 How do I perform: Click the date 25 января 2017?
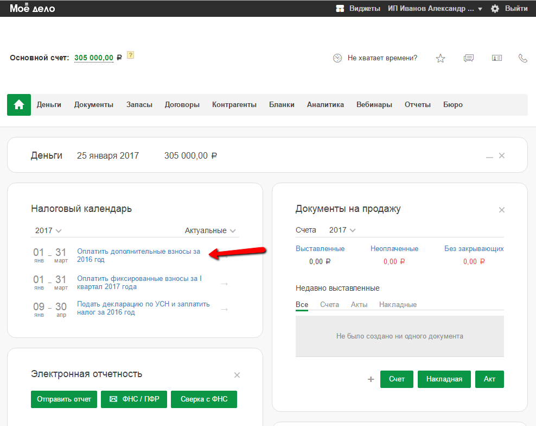pos(107,156)
